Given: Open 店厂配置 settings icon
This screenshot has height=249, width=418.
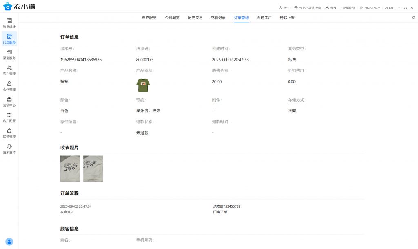Looking at the screenshot, I should (9, 117).
